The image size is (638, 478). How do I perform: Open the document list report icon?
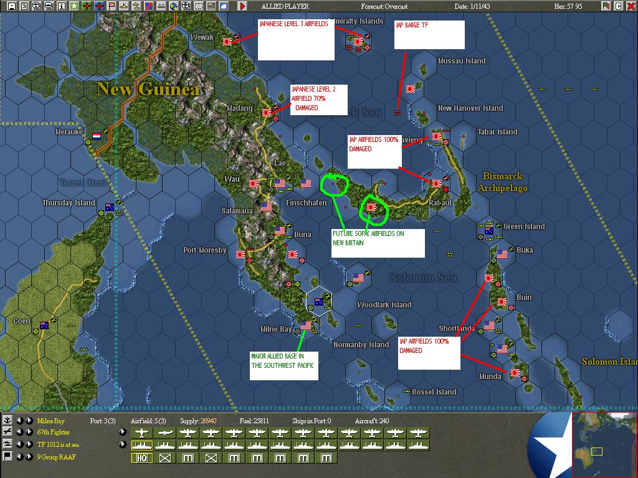click(24, 6)
